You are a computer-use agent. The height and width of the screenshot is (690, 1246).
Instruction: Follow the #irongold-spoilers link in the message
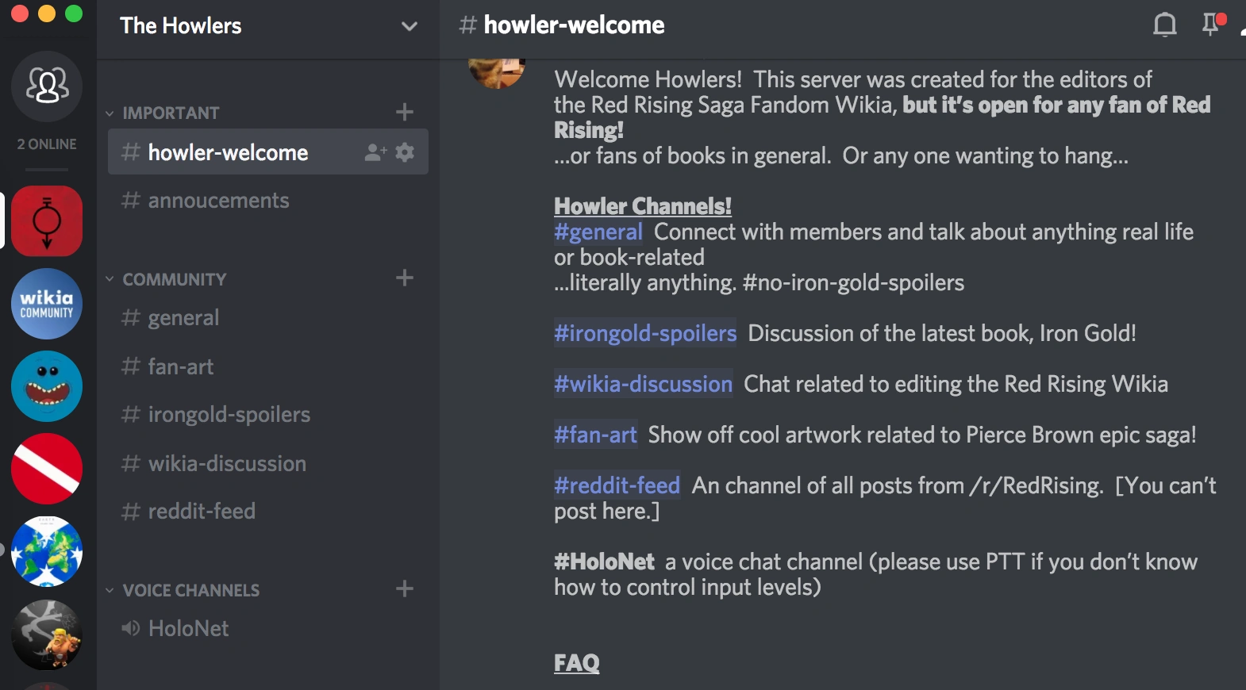[x=645, y=333]
